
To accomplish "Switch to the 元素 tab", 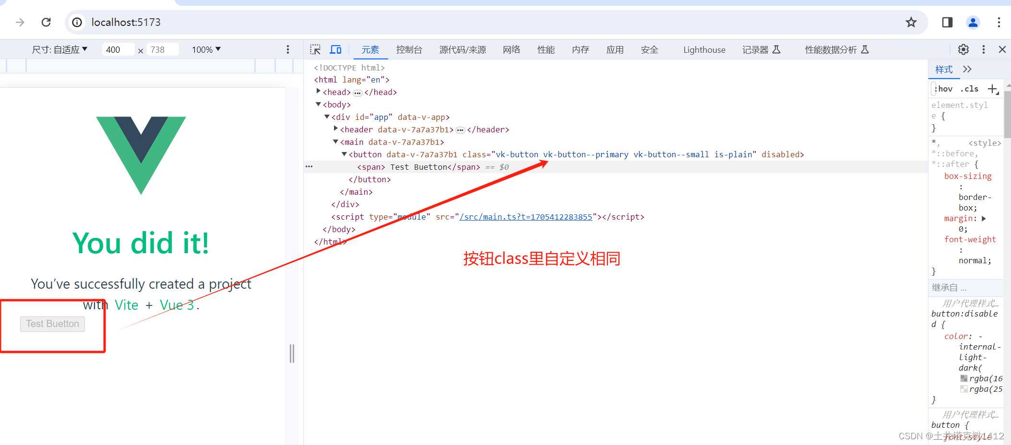I will [370, 49].
